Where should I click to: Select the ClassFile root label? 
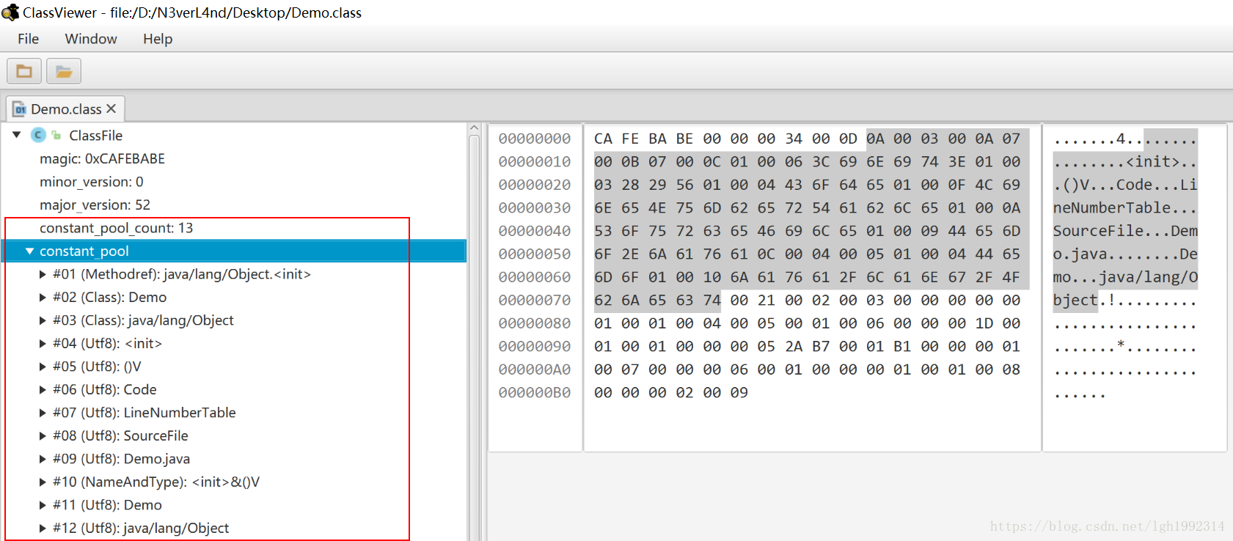95,136
